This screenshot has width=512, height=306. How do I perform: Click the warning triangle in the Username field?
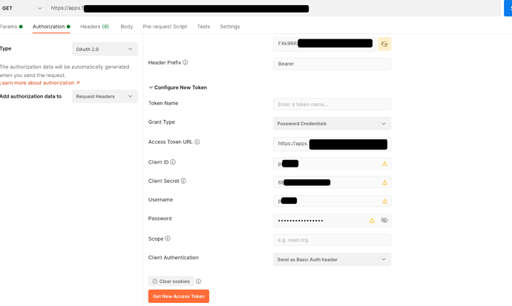point(384,202)
